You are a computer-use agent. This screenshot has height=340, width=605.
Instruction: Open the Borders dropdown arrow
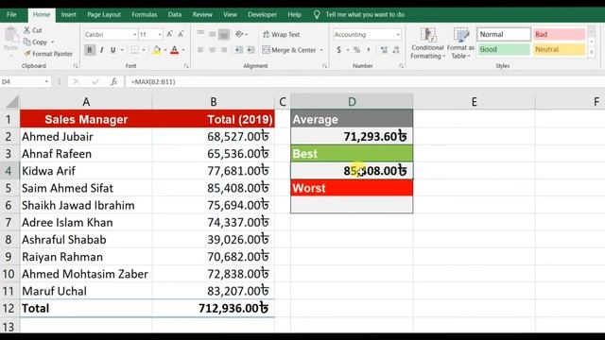point(144,50)
